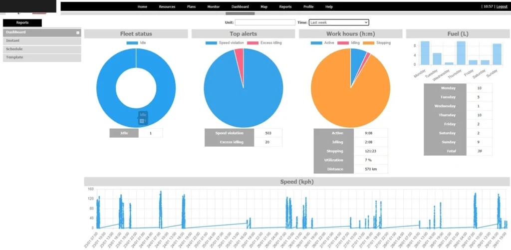Click the Utilization row label
Viewport: 511px width, 250px height.
tap(333, 160)
